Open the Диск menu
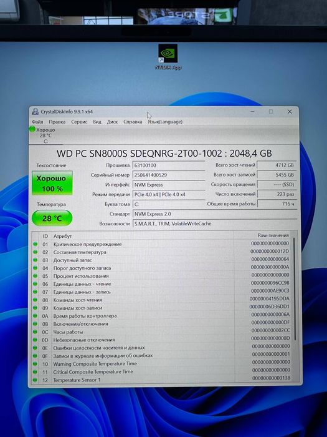The height and width of the screenshot is (437, 327). (x=112, y=122)
